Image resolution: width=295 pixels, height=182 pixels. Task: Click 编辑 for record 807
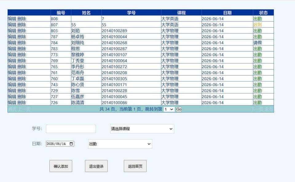click(12, 25)
